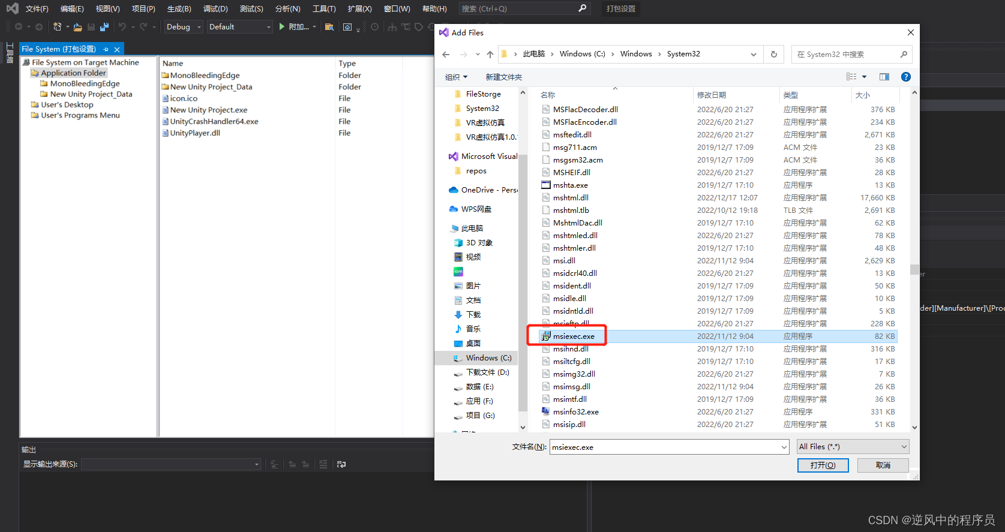Image resolution: width=1005 pixels, height=532 pixels.
Task: Click the System32 search field
Action: point(851,54)
